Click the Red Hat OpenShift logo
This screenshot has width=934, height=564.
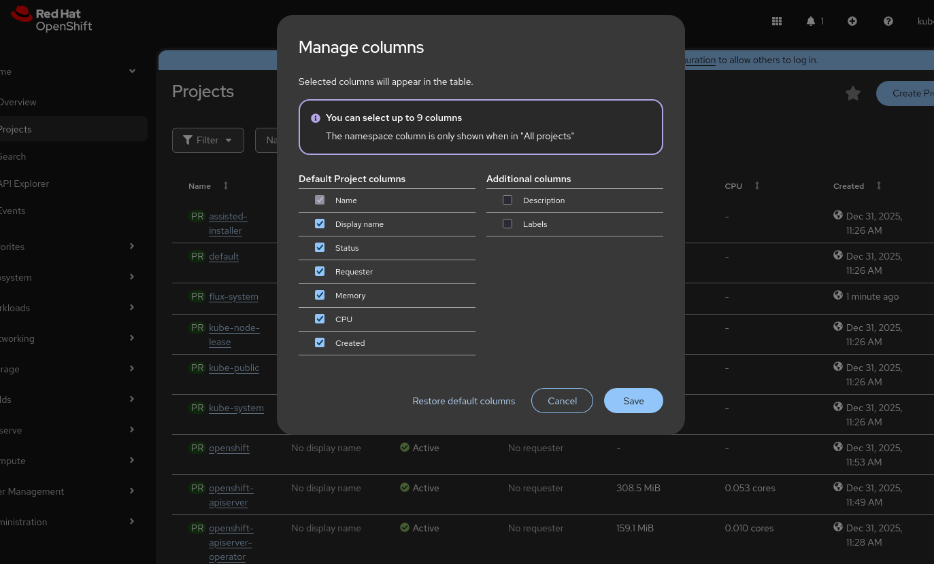pos(52,19)
